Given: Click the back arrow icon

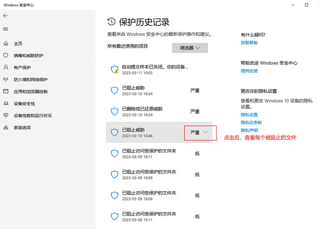Looking at the screenshot, I should pos(6,16).
